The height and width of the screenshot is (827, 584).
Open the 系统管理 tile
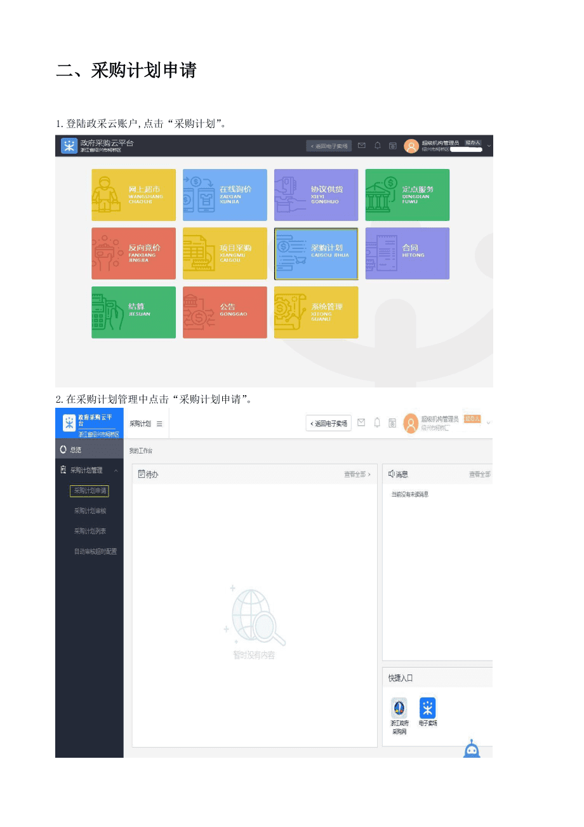(x=316, y=312)
